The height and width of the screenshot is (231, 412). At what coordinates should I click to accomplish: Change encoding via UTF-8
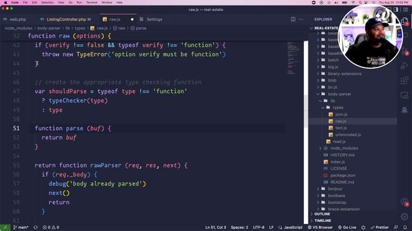(x=259, y=227)
